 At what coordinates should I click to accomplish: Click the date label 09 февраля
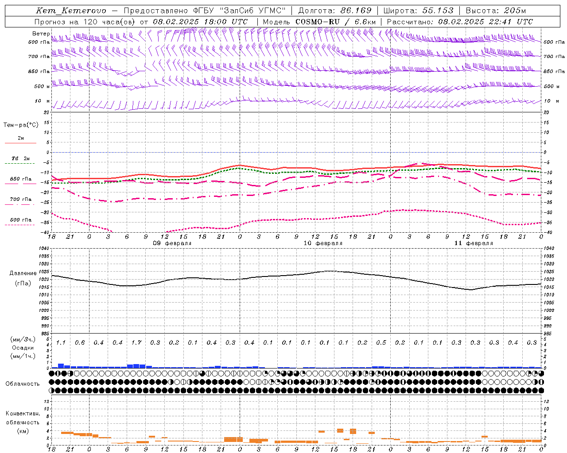172,243
